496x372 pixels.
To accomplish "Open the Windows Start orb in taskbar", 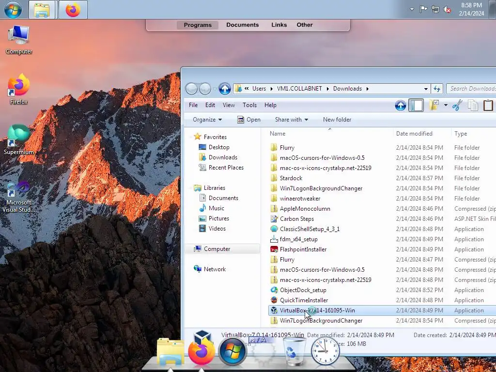I will pyautogui.click(x=13, y=9).
